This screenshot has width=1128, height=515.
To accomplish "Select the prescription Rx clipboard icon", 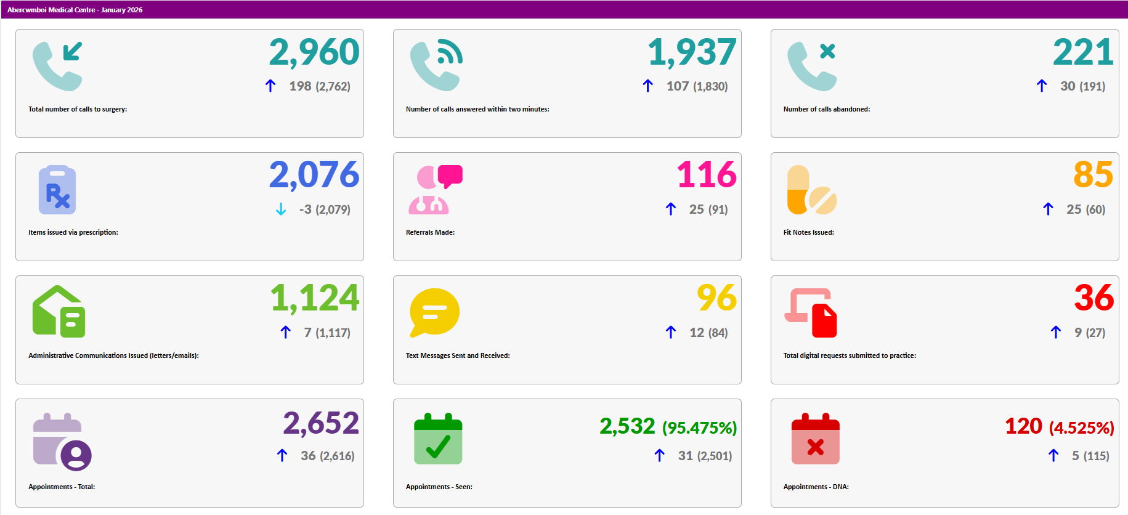I will tap(57, 190).
